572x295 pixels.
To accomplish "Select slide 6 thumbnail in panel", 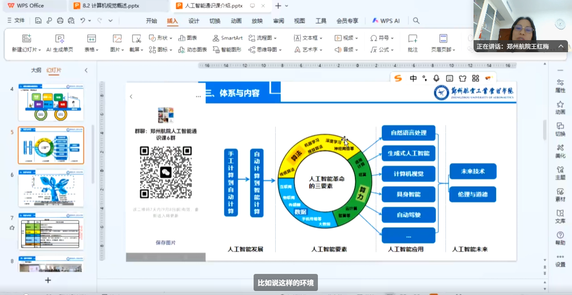I will pos(51,189).
